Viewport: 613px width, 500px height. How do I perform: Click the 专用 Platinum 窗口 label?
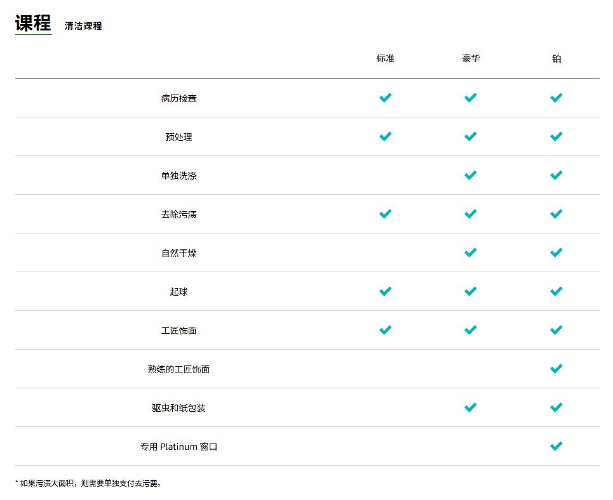point(179,447)
